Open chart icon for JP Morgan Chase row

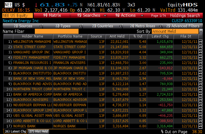point(201,68)
